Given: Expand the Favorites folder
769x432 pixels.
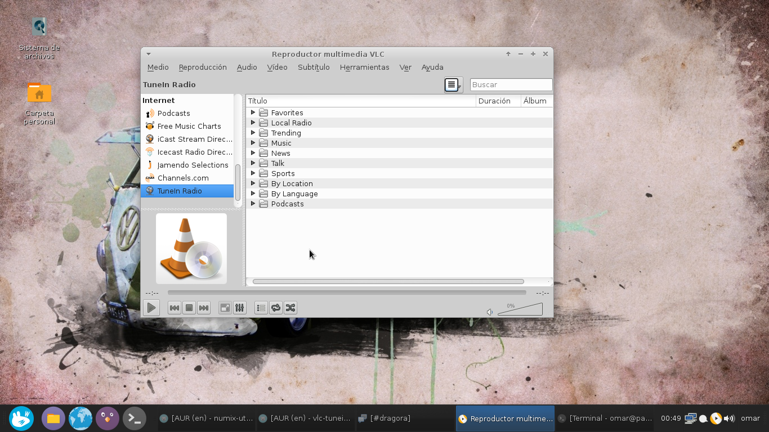Looking at the screenshot, I should point(253,112).
